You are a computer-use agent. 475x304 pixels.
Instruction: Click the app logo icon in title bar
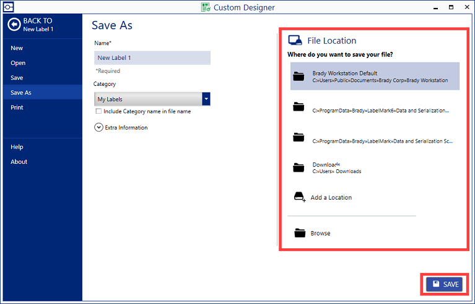point(8,7)
